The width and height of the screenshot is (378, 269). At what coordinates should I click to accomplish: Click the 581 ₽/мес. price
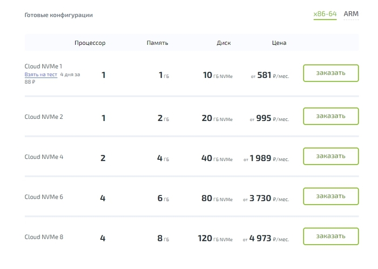[x=270, y=76]
